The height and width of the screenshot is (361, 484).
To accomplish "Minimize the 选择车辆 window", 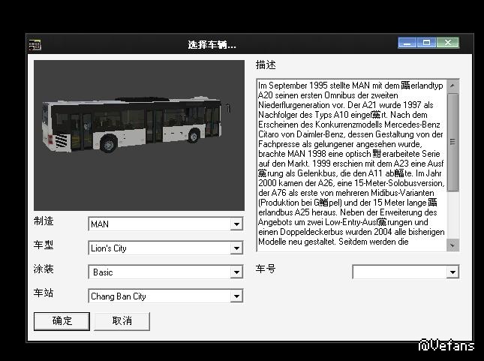I will pos(407,43).
